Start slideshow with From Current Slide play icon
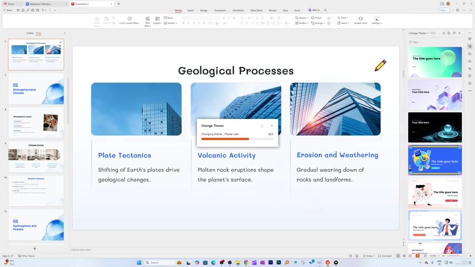 click(130, 18)
